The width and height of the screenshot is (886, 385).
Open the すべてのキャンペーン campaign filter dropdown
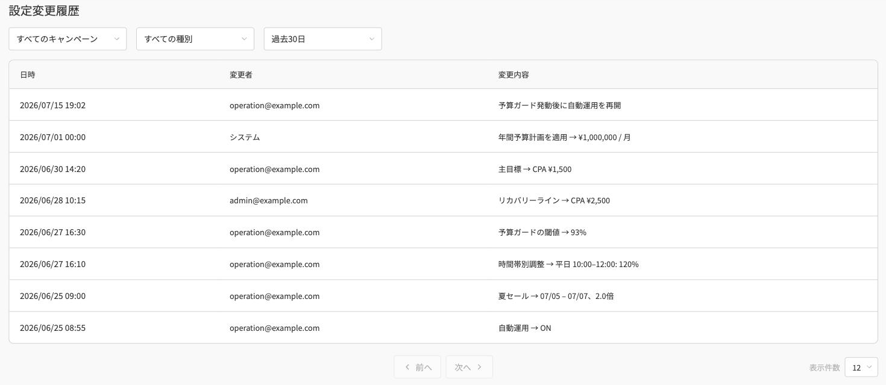pos(68,39)
